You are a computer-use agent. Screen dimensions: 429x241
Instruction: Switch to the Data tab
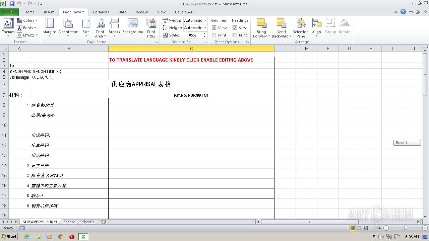[122, 12]
